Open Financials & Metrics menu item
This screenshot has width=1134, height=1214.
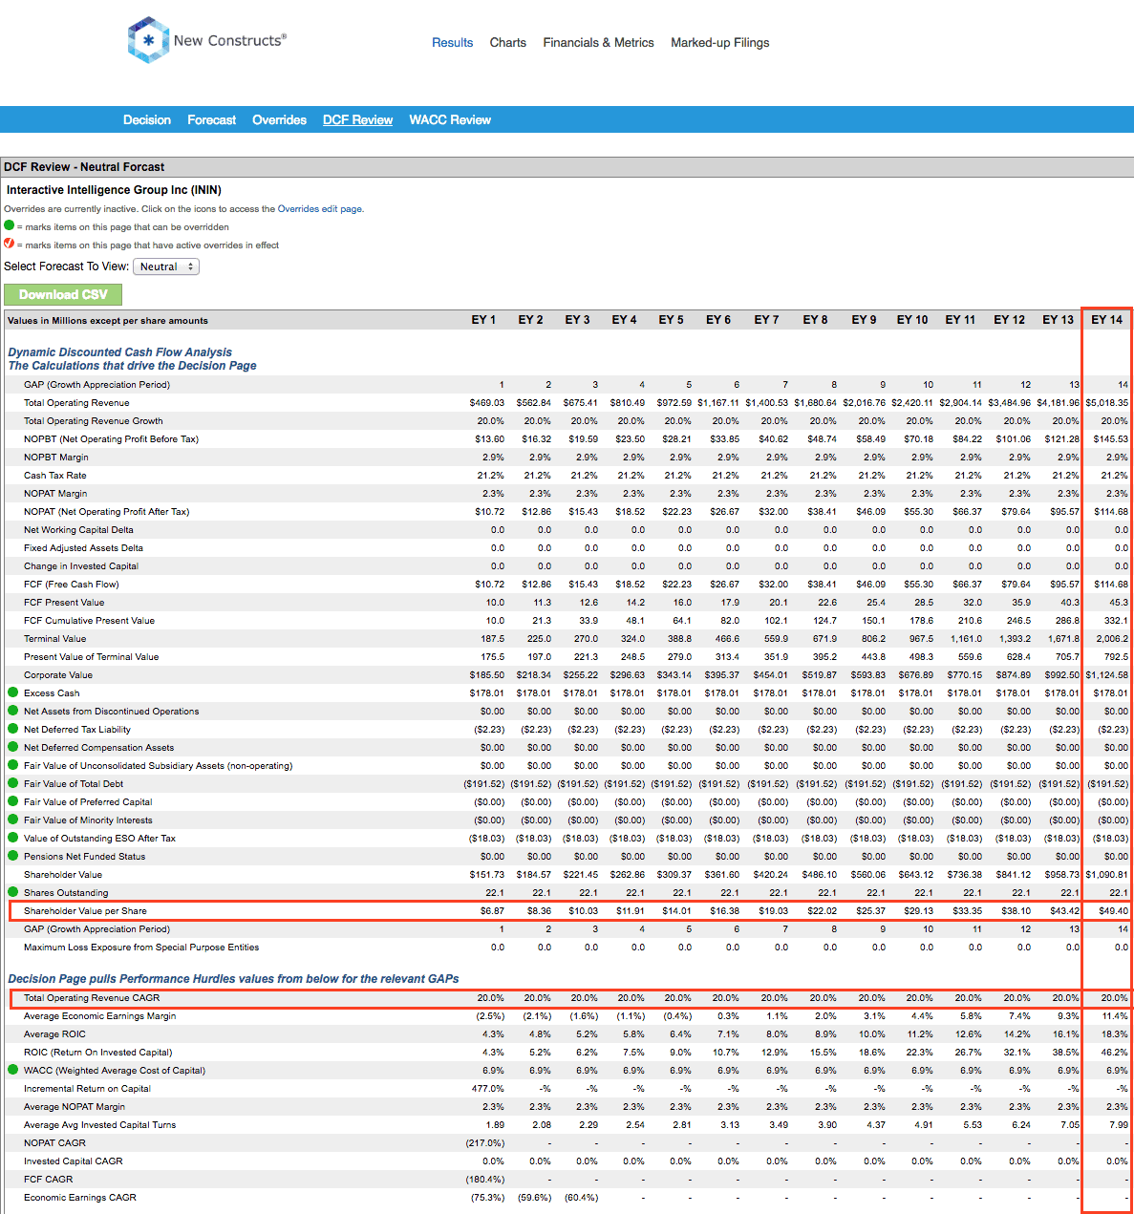coord(598,43)
